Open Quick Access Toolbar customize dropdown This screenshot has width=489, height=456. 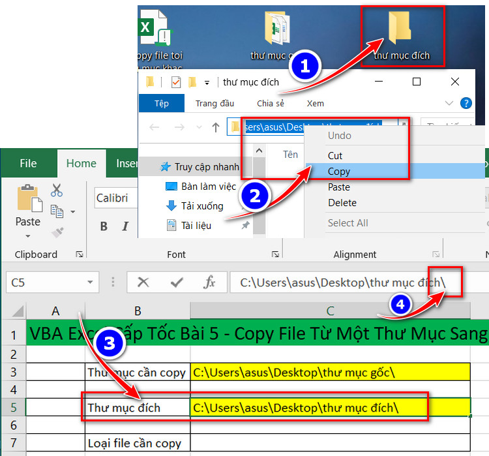(207, 83)
